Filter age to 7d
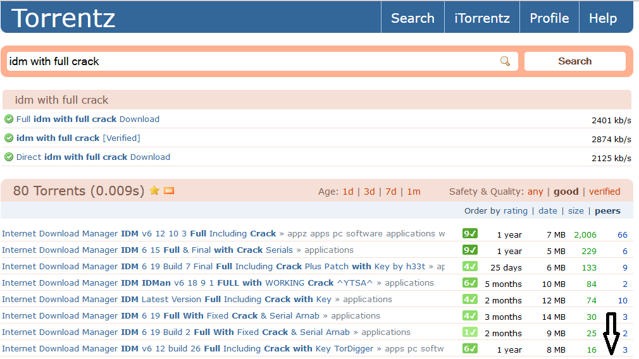639x359 pixels. (x=391, y=192)
